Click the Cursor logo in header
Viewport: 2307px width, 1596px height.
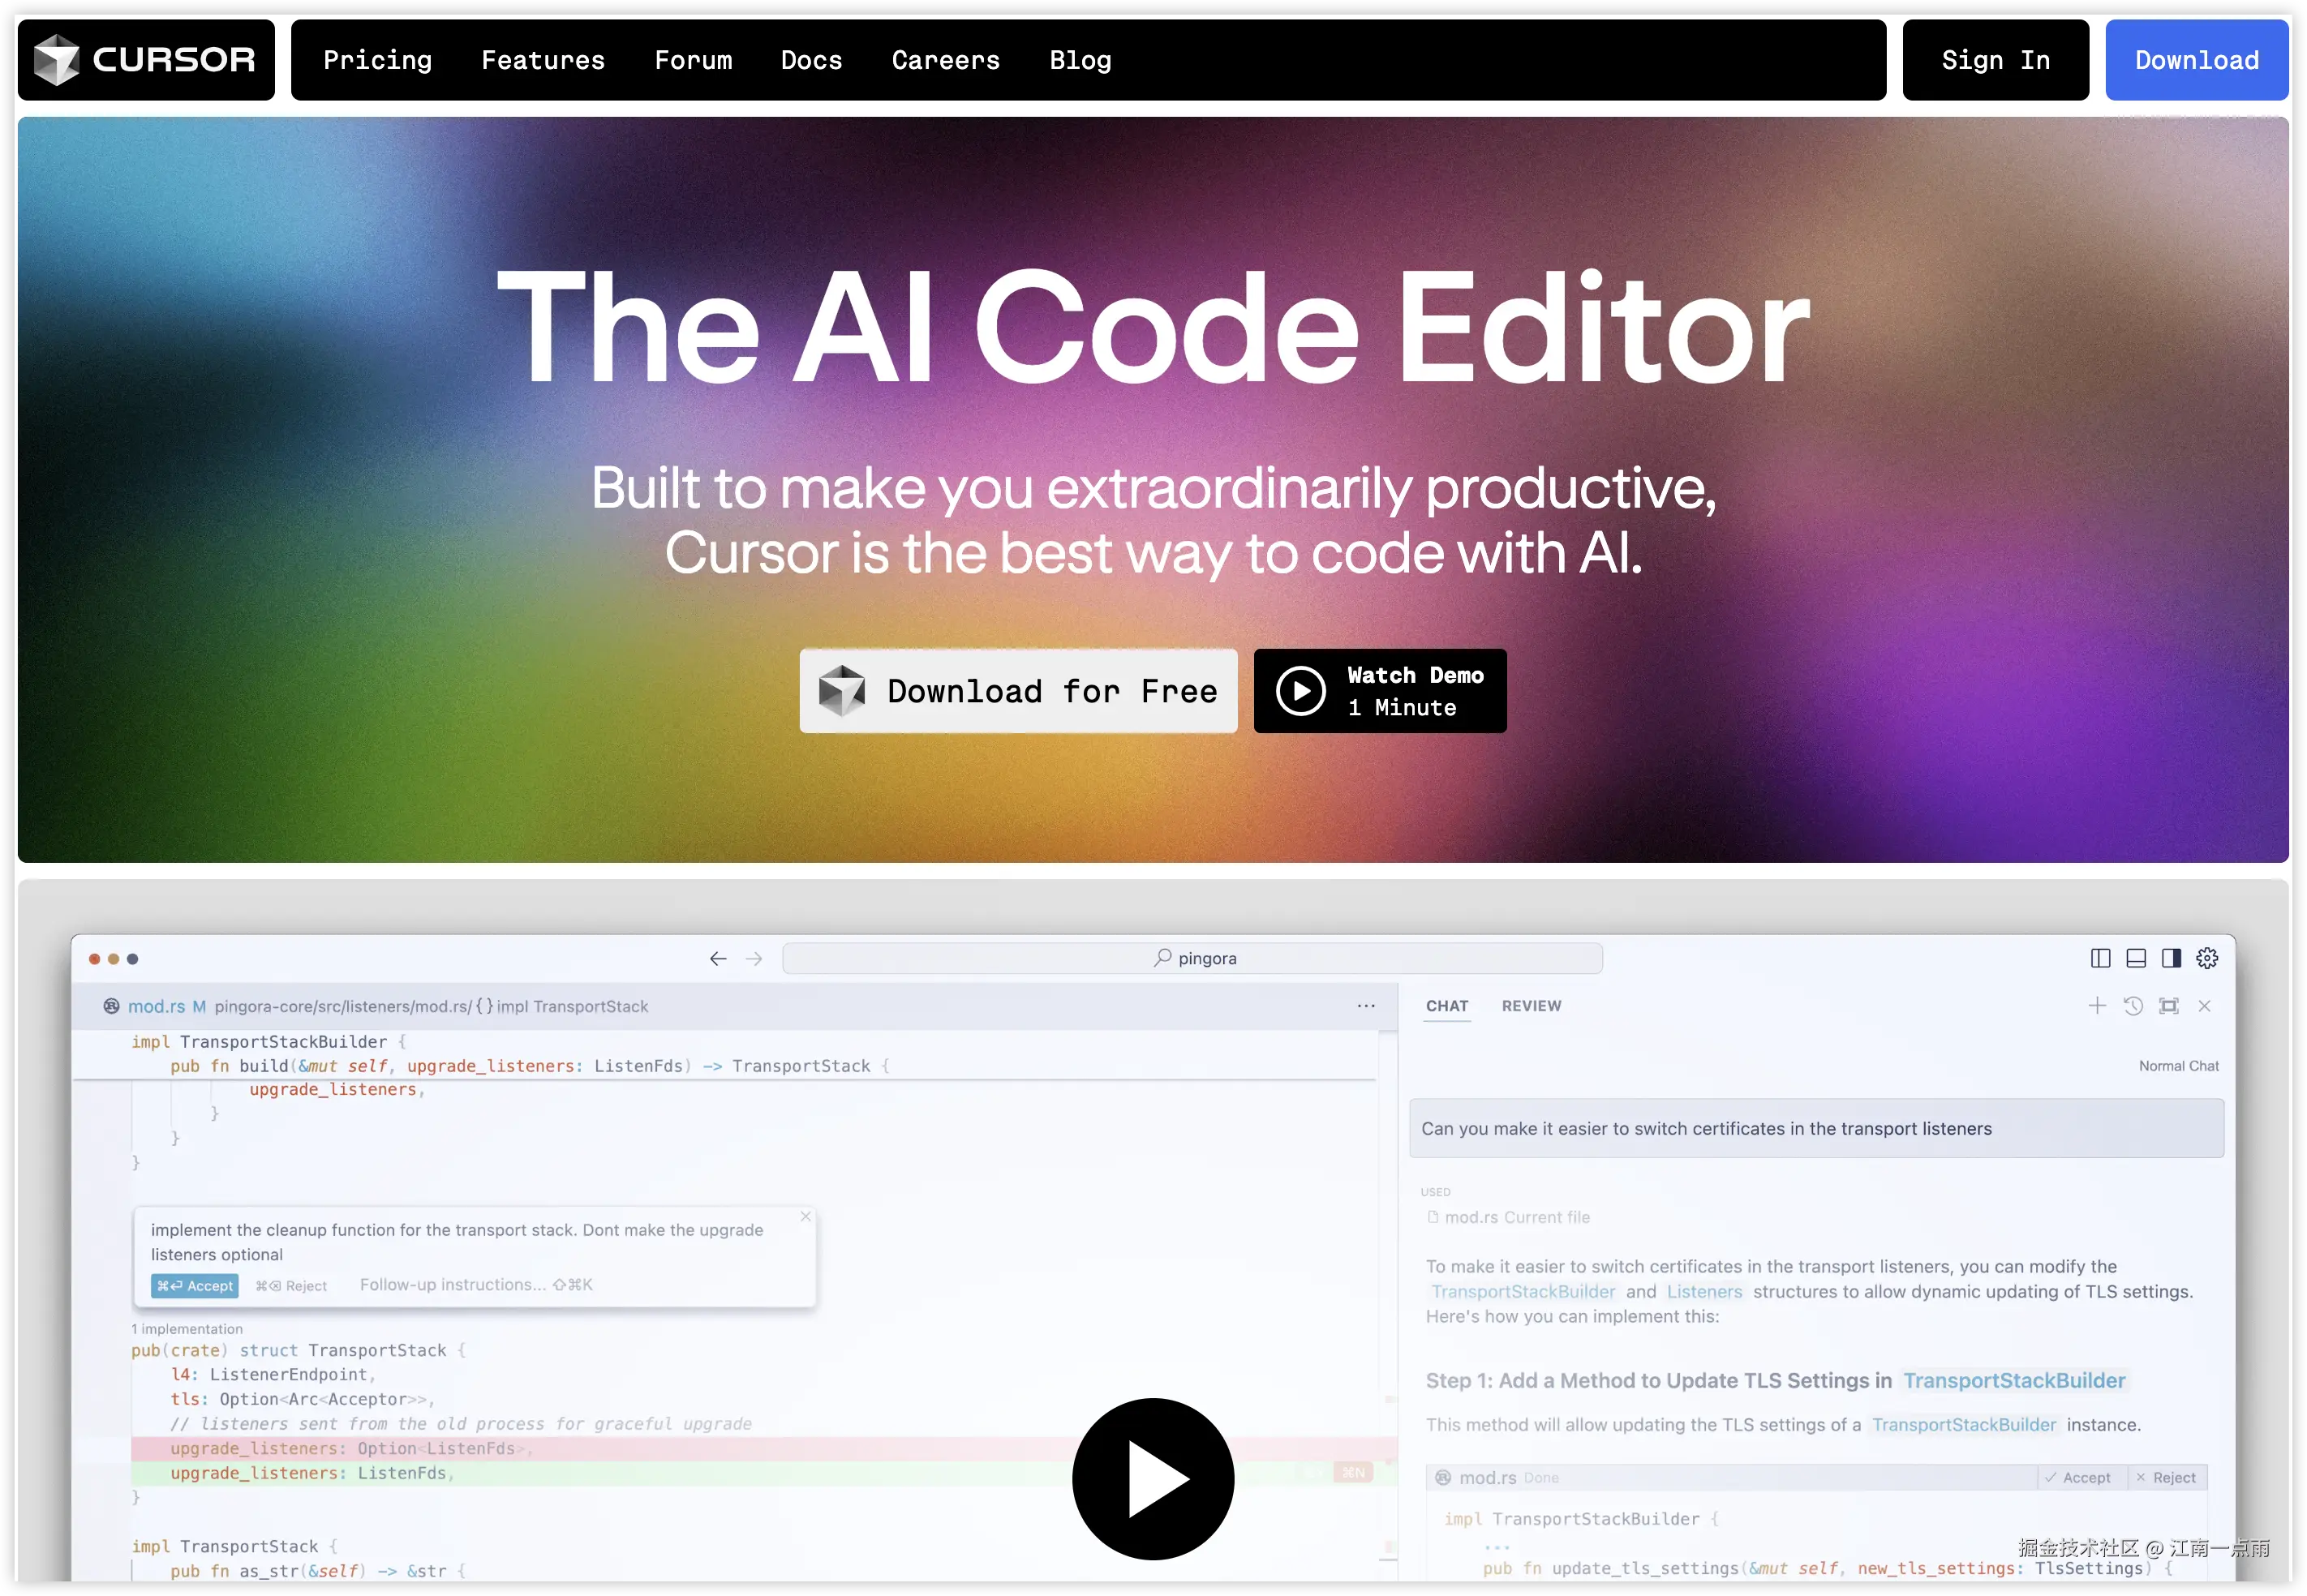146,60
